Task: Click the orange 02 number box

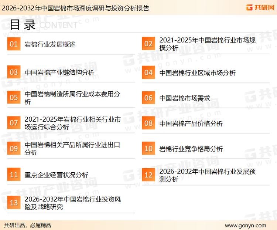Action: click(x=148, y=44)
